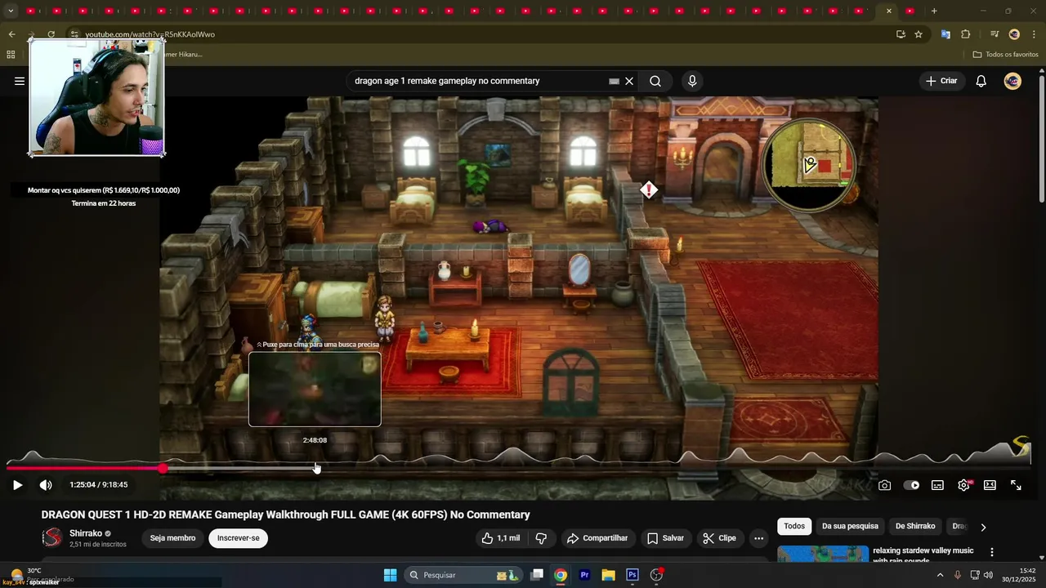Image resolution: width=1046 pixels, height=588 pixels.
Task: Install or cast page icon in address bar
Action: click(901, 34)
